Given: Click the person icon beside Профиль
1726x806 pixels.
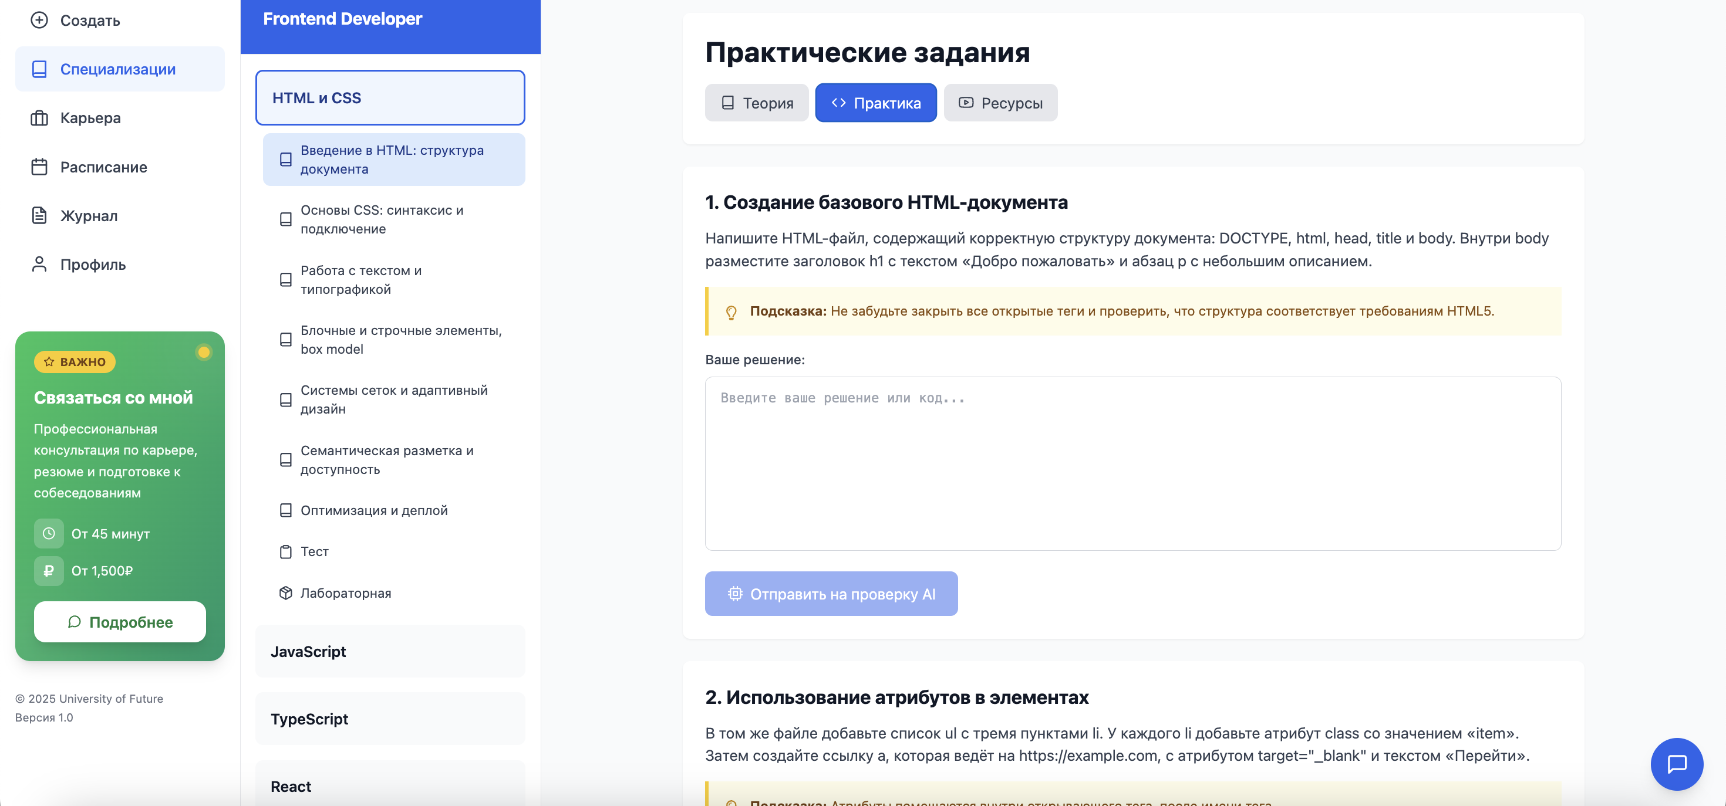Looking at the screenshot, I should point(39,265).
